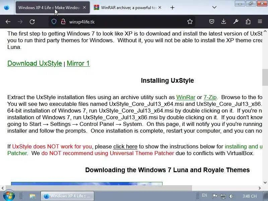Close the WinRAR archiver tab

click(x=160, y=7)
